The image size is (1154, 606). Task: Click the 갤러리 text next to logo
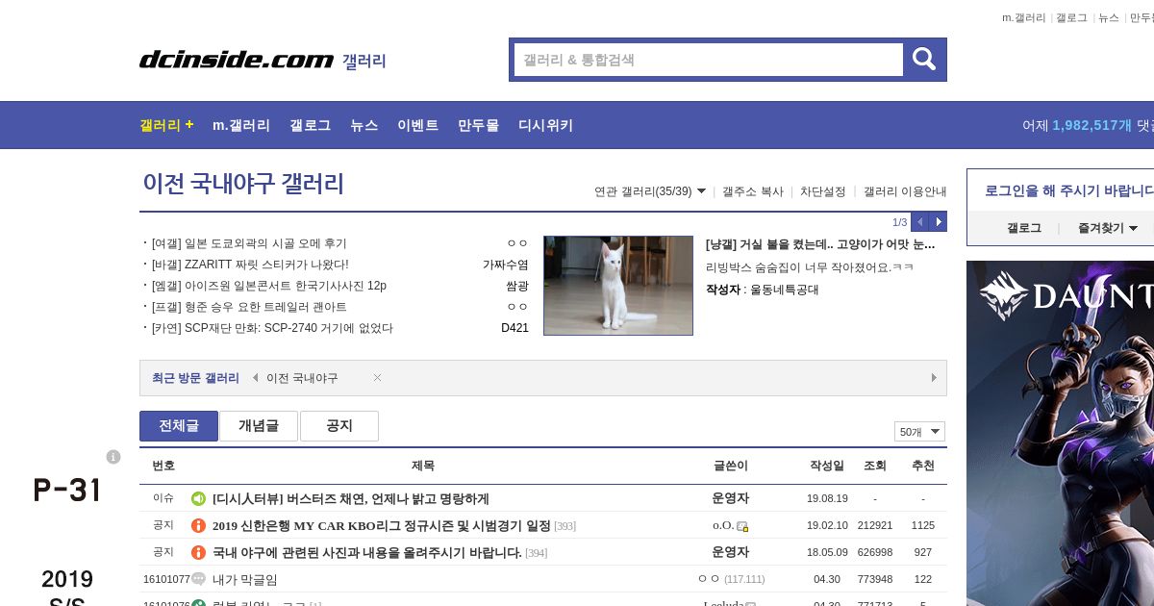tap(364, 62)
